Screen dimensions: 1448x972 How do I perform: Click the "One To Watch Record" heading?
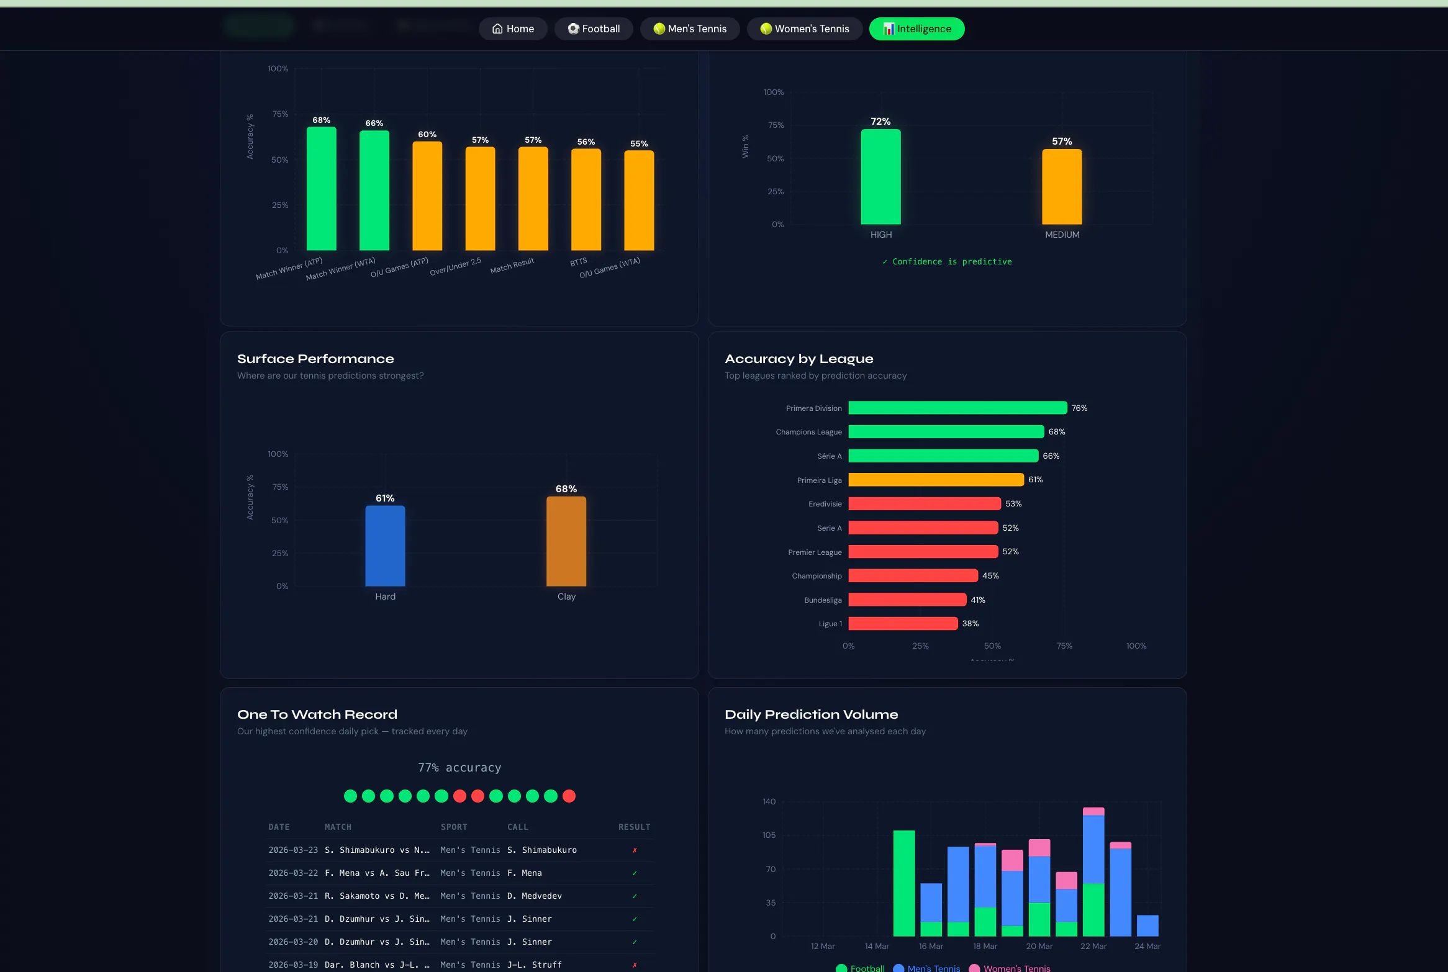[x=317, y=714]
